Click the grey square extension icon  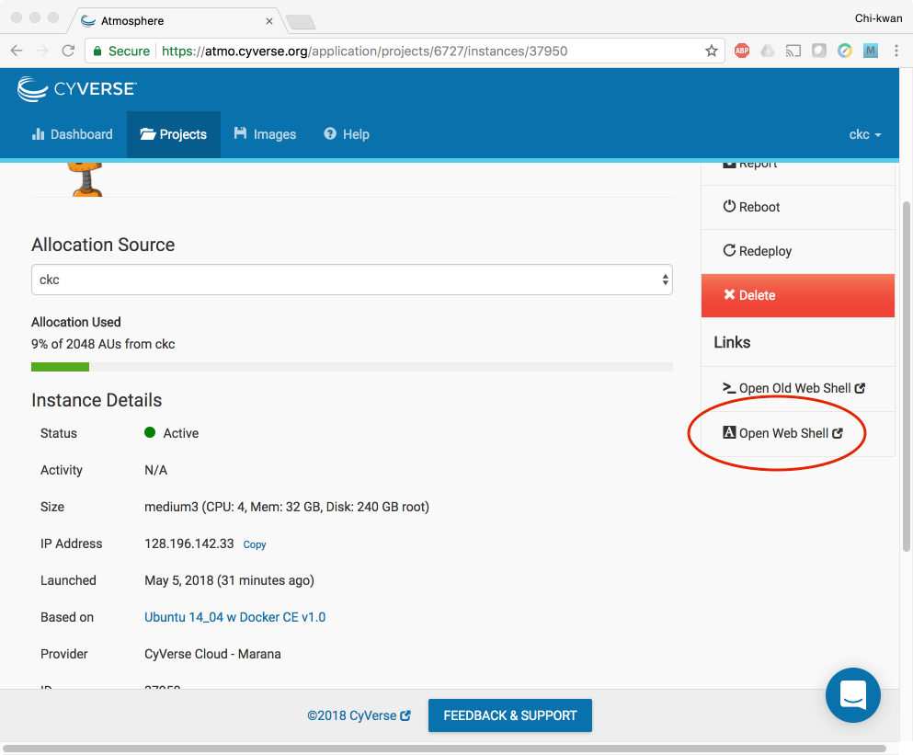819,51
